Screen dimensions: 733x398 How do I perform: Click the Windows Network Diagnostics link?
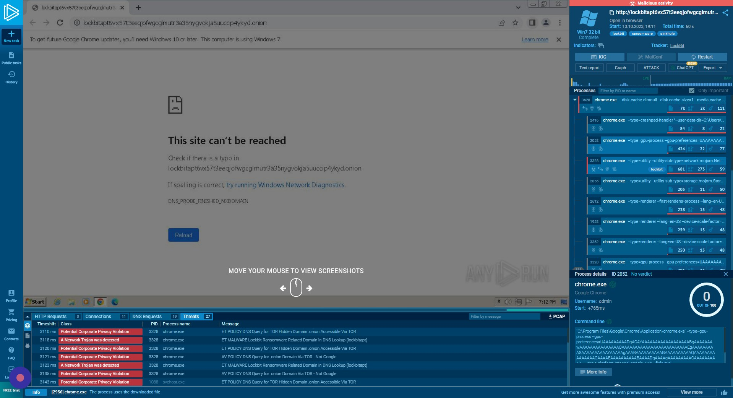pyautogui.click(x=285, y=185)
